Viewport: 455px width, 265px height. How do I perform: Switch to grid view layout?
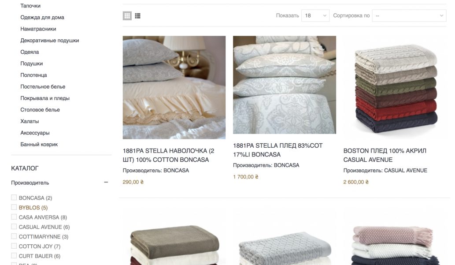coord(127,16)
